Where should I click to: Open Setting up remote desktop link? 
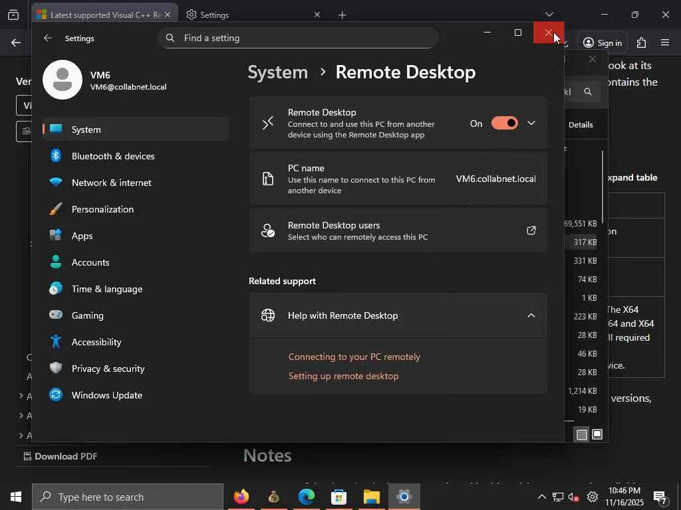(x=343, y=376)
